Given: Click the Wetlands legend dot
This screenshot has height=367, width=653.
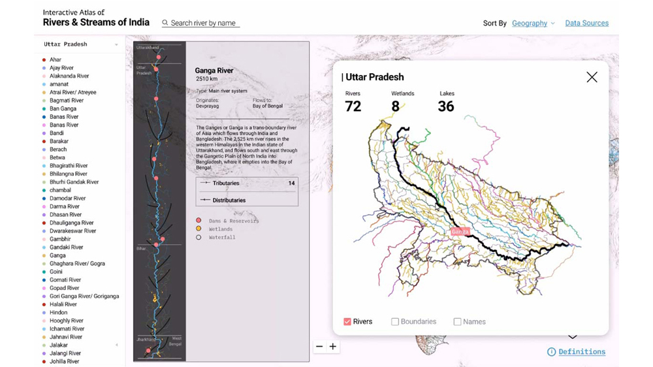Looking at the screenshot, I should pos(199,229).
